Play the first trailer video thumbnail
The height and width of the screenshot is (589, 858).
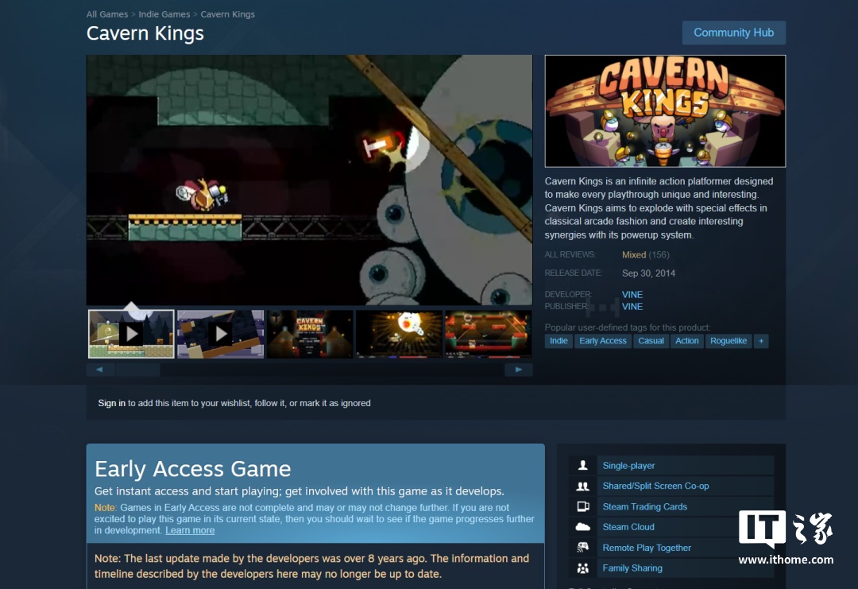click(x=131, y=334)
